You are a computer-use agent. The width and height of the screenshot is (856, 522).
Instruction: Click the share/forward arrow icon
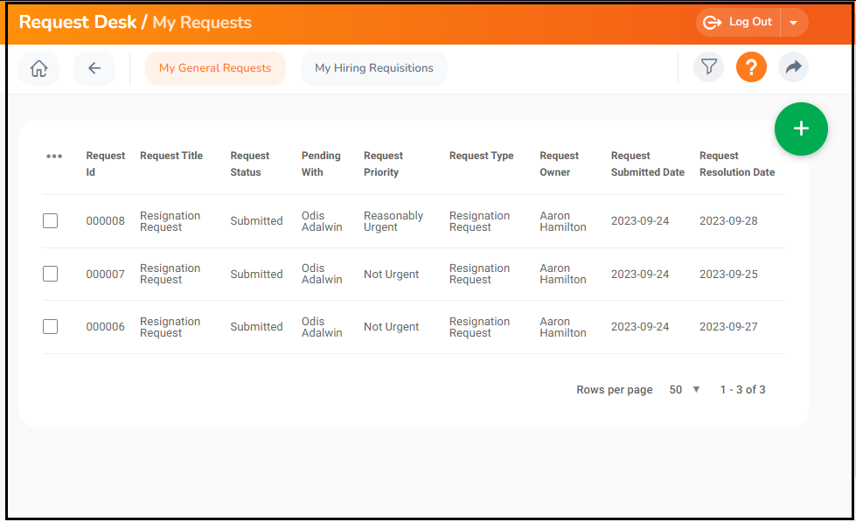click(x=793, y=66)
